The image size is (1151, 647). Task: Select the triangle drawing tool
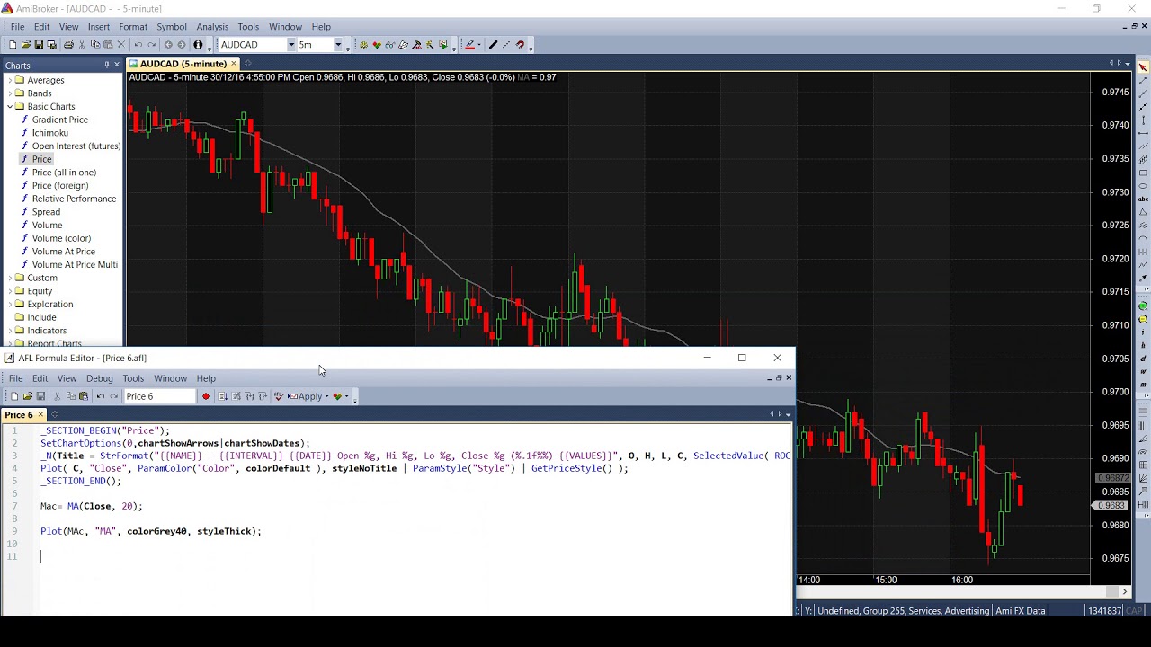1143,212
